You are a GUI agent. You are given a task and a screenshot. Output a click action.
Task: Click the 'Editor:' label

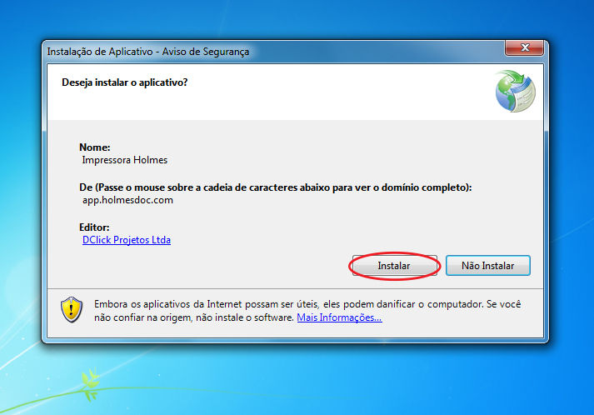pos(94,227)
